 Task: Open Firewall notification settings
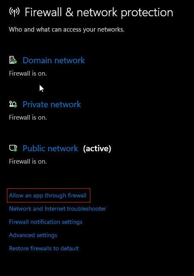pos(46,222)
